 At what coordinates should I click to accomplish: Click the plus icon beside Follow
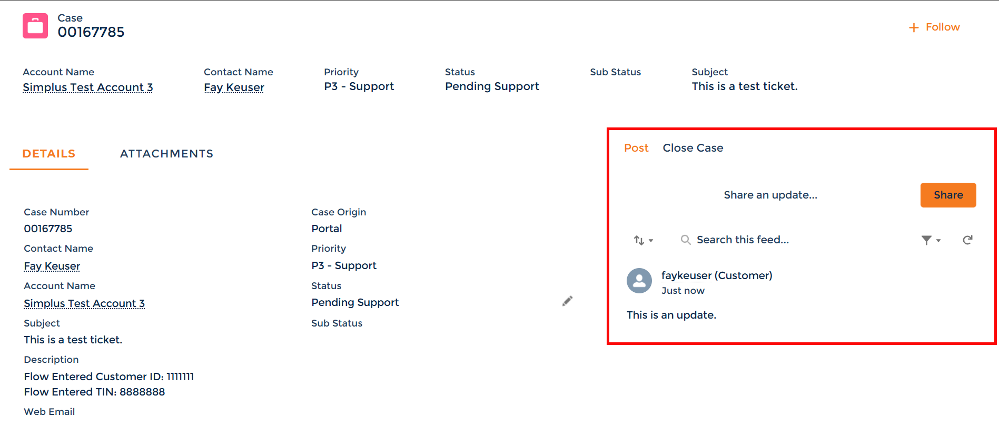914,27
